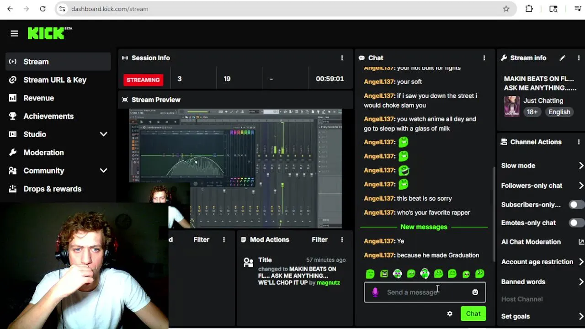Click the Host Channel label
585x329 pixels.
(x=522, y=299)
